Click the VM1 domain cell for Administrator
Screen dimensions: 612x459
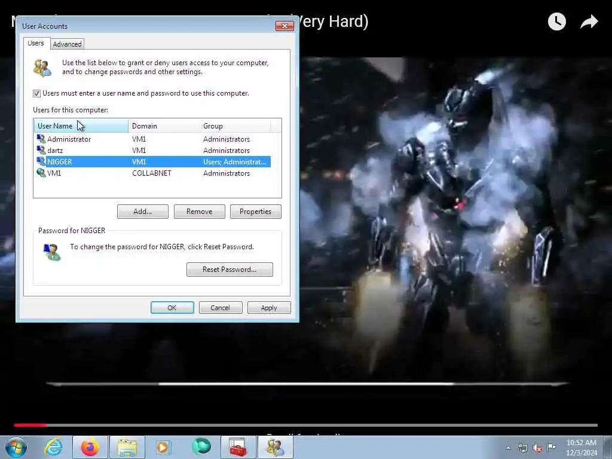click(x=139, y=139)
